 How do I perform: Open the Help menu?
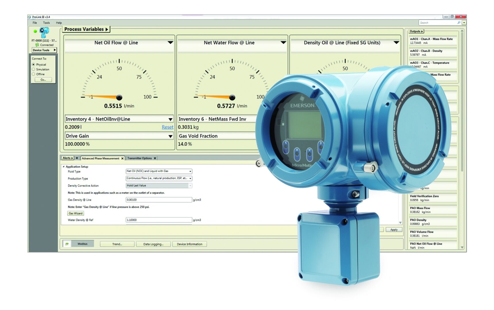point(59,23)
